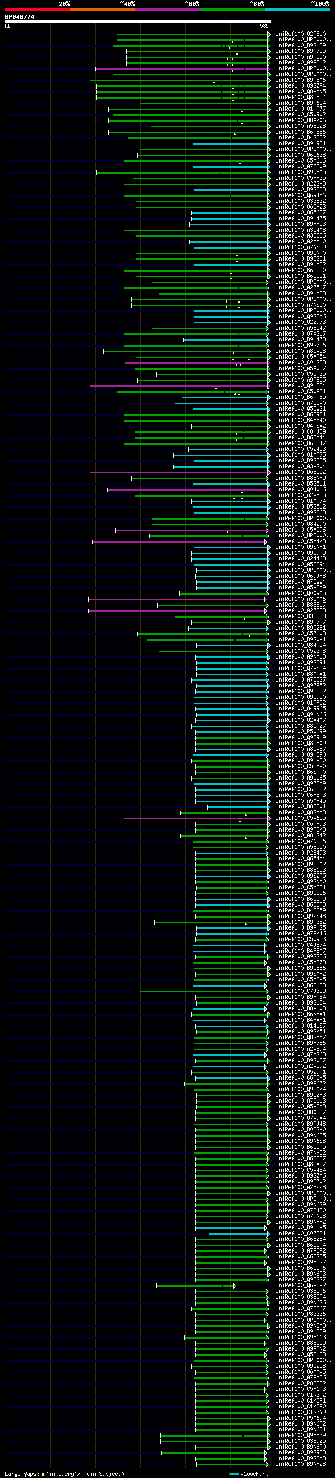Viewport: 335px width, 1478px height.
Task: Open UniRef100_O80327 label
Action: (300, 1113)
